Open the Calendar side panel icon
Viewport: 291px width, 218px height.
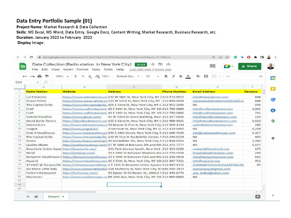[x=273, y=78]
